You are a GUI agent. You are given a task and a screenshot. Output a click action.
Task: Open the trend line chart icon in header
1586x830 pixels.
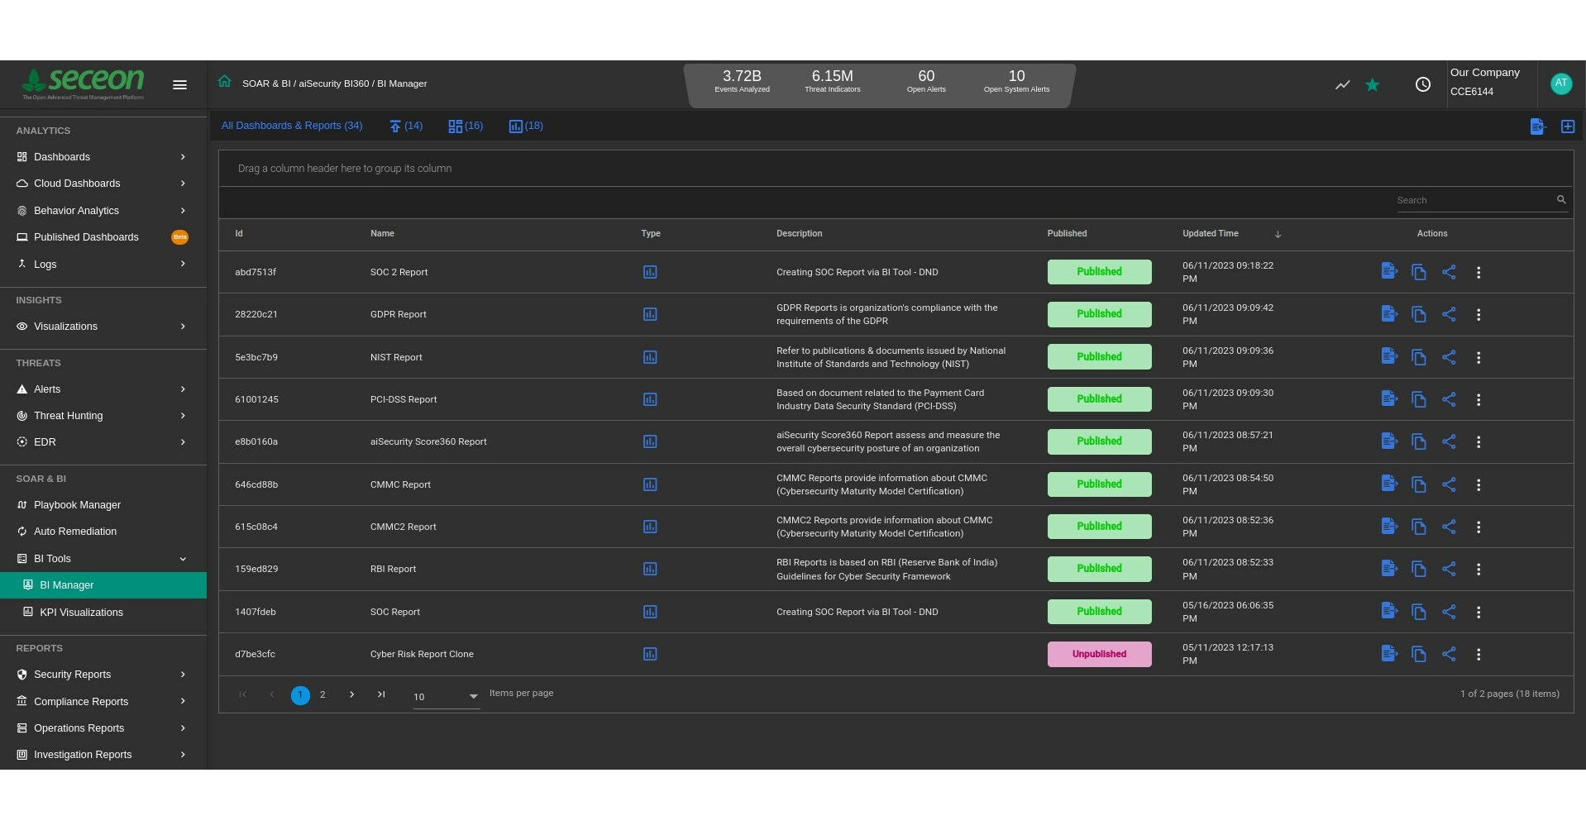pos(1342,84)
